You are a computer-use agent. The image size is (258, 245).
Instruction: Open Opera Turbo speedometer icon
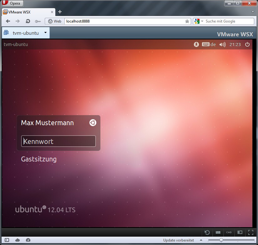pos(28,240)
